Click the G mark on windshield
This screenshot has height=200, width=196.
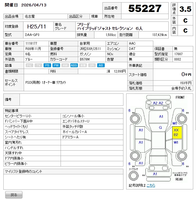(x=160, y=127)
